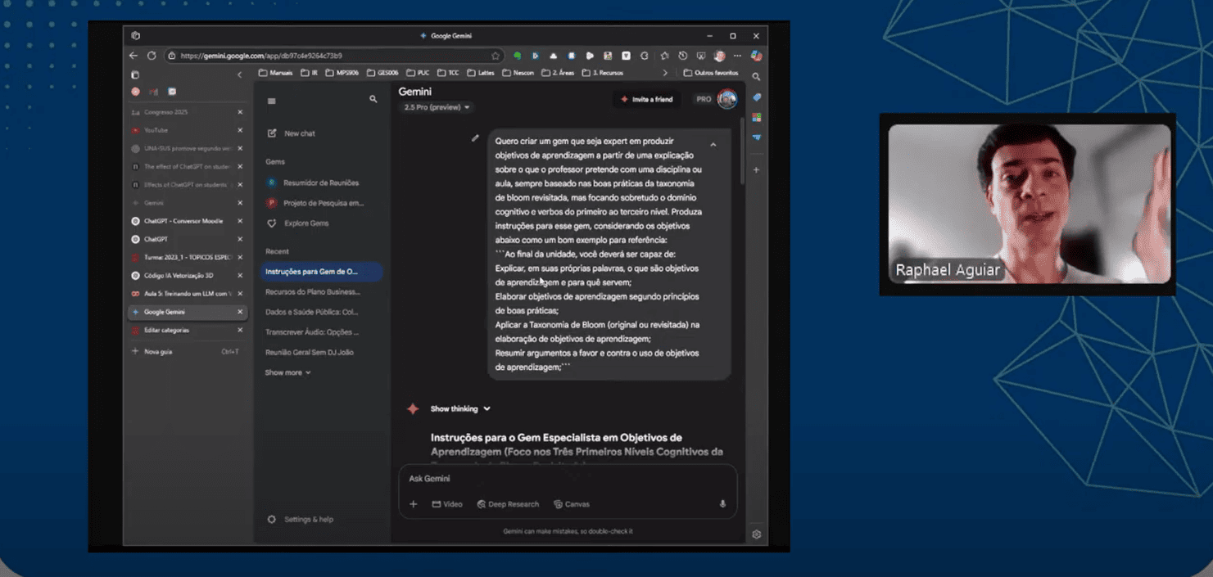Click the green extension icon in toolbar
Image resolution: width=1213 pixels, height=577 pixels.
click(517, 56)
